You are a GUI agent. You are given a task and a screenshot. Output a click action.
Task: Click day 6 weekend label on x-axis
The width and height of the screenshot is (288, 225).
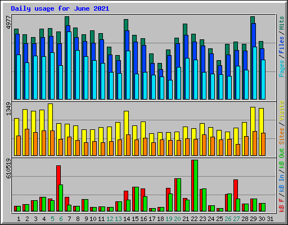click(x=61, y=219)
